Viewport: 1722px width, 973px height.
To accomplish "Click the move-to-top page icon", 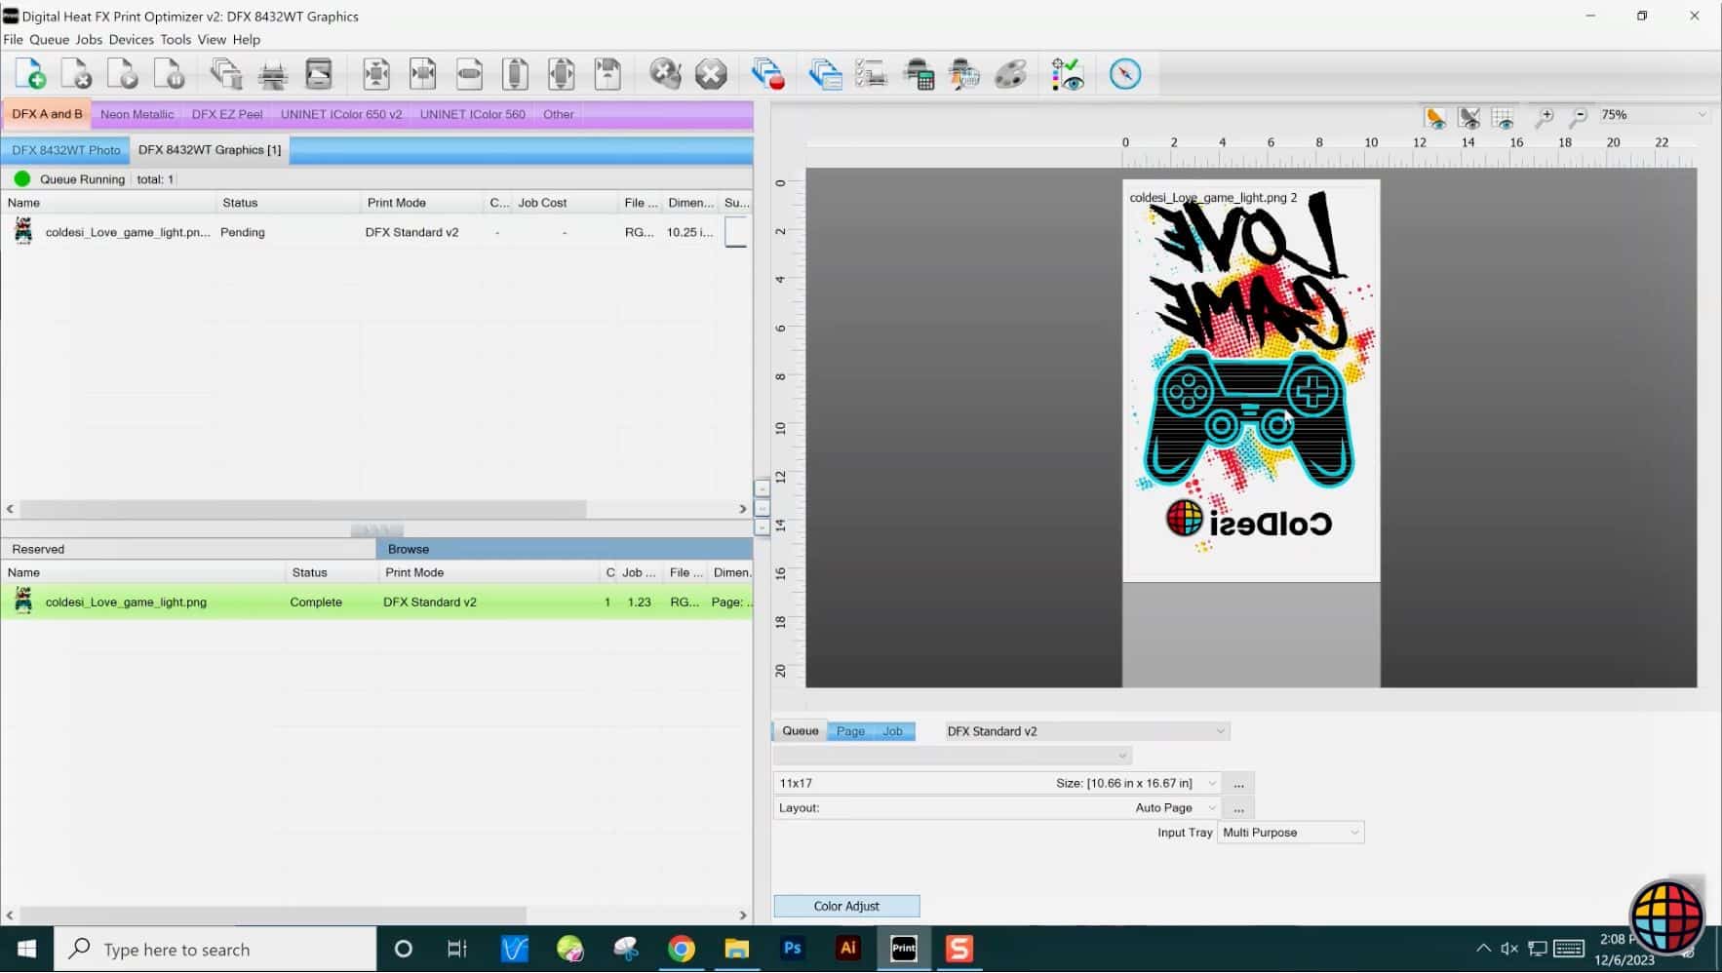I will (x=607, y=74).
